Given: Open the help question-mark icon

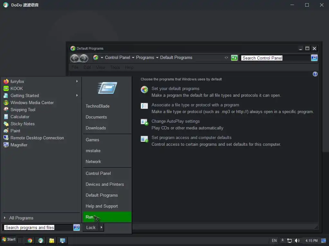Looking at the screenshot, I should (x=315, y=74).
